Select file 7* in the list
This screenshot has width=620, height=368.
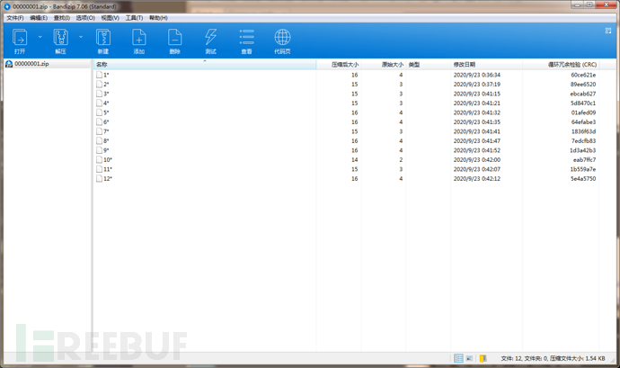[106, 131]
